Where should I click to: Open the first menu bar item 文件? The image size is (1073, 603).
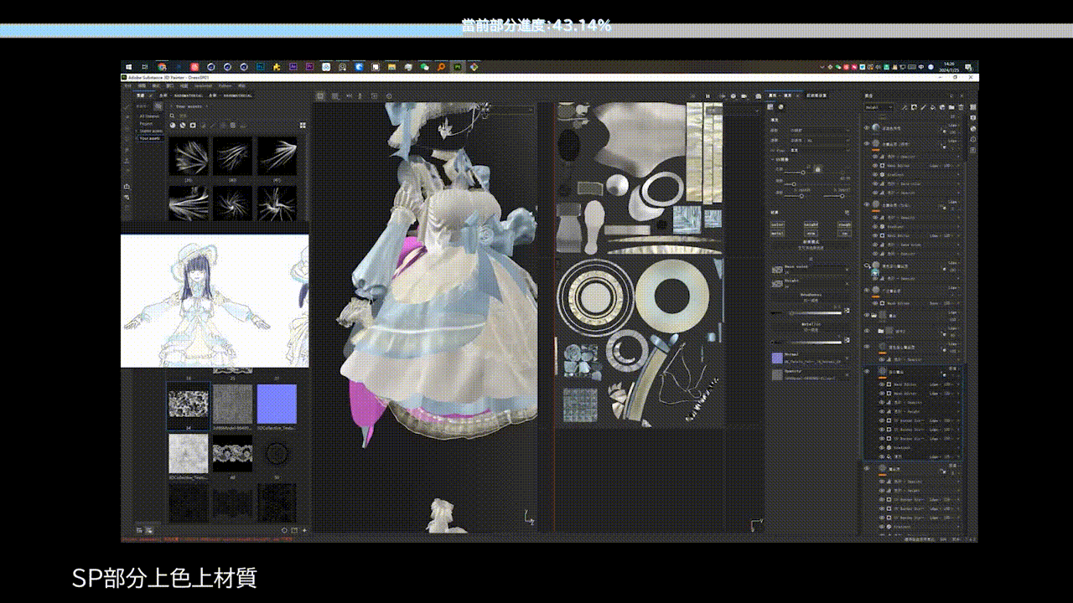point(127,85)
